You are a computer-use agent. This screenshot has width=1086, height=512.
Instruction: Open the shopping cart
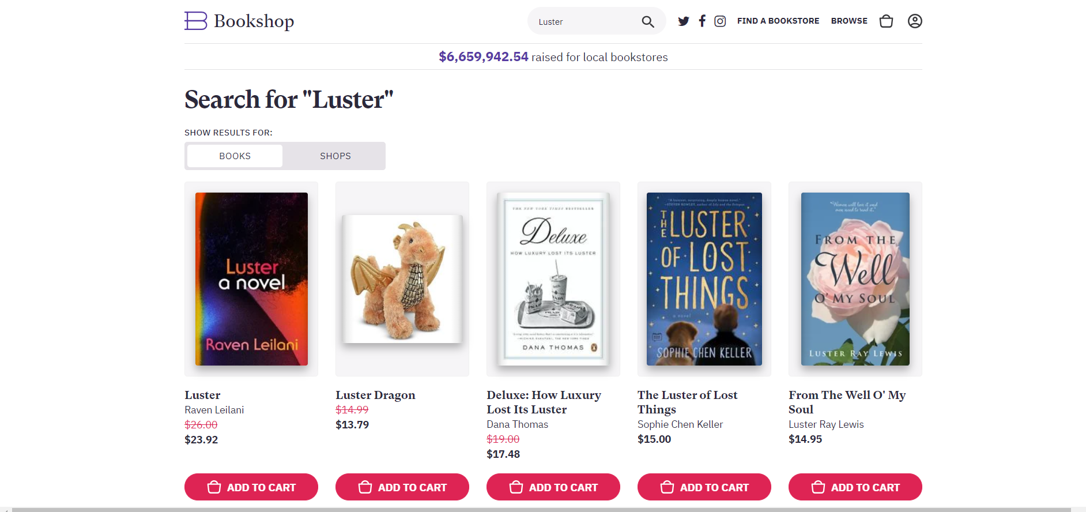coord(886,21)
